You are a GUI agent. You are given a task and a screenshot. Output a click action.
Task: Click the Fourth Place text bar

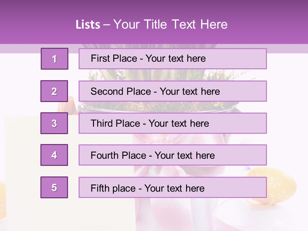click(x=173, y=155)
